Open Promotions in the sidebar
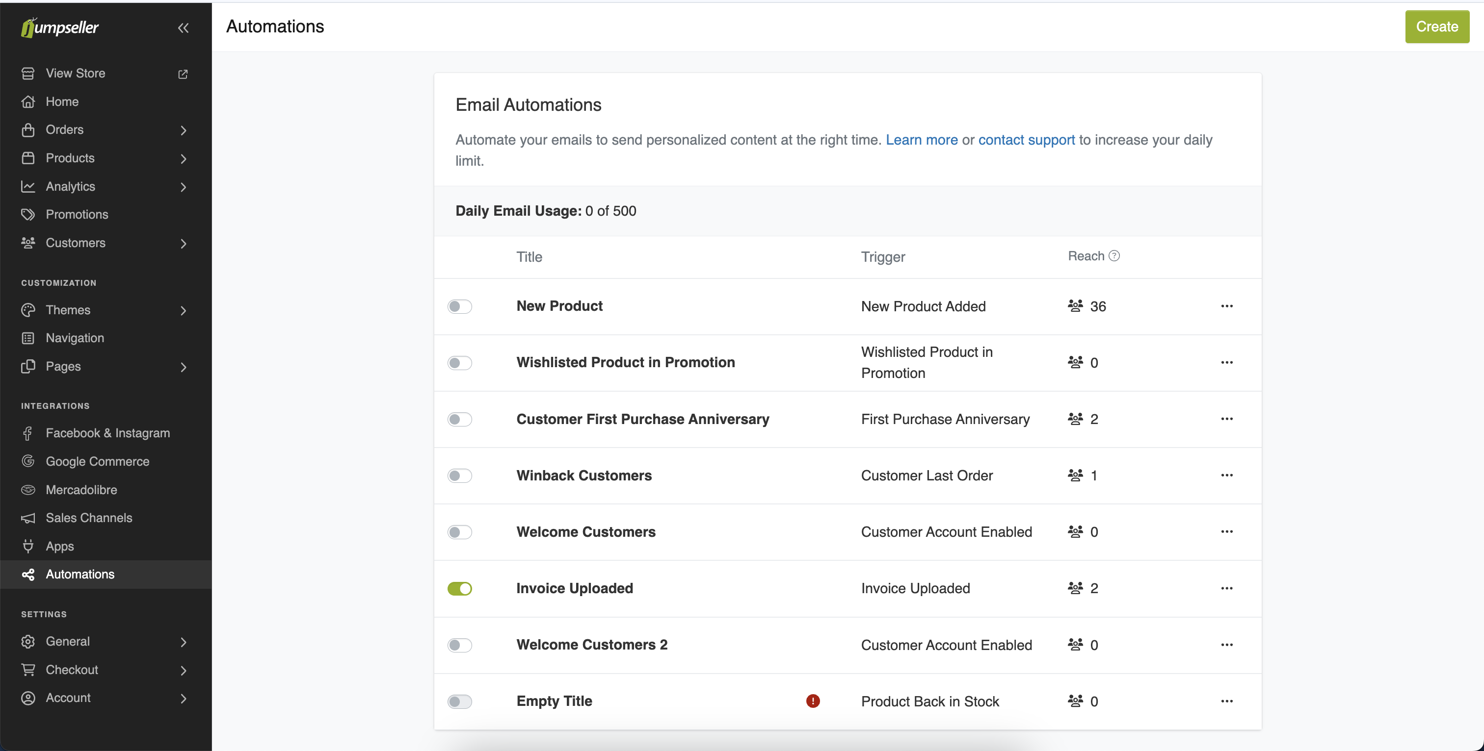 tap(77, 214)
